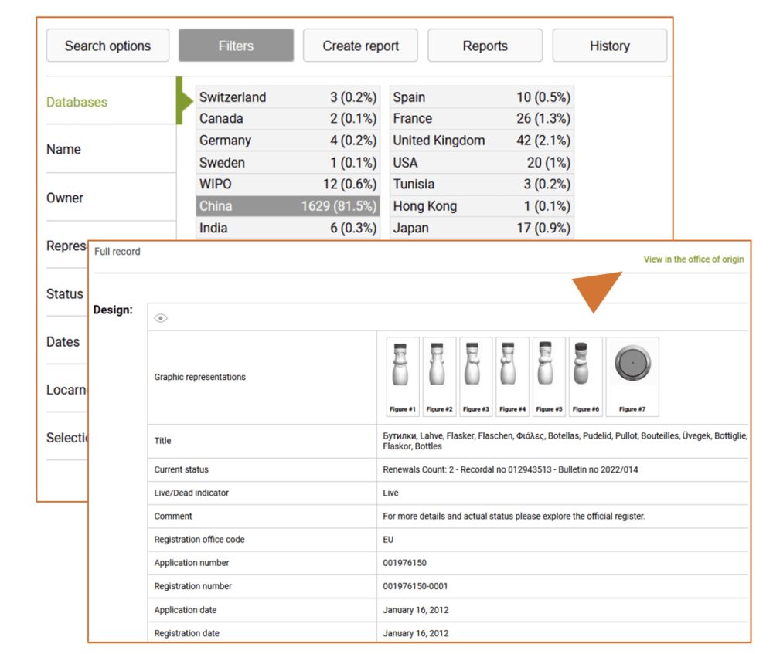773x654 pixels.
Task: Click the Search options button
Action: pyautogui.click(x=107, y=46)
